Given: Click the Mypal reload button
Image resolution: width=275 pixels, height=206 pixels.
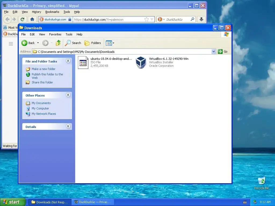Looking at the screenshot, I should tap(22, 19).
